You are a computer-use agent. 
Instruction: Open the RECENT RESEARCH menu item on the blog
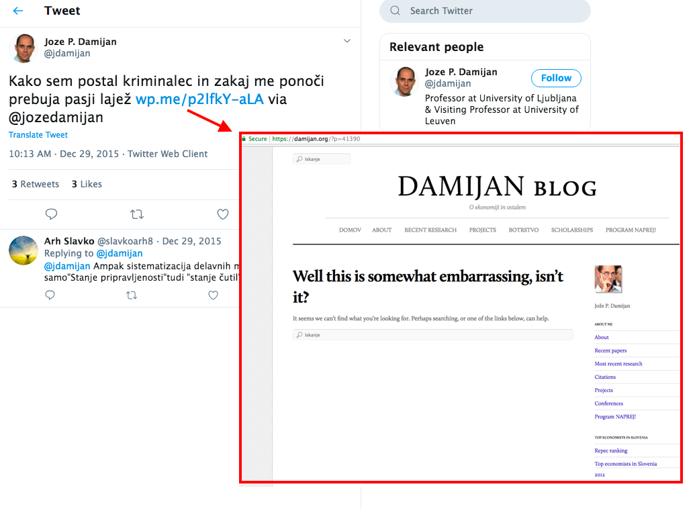click(x=430, y=230)
